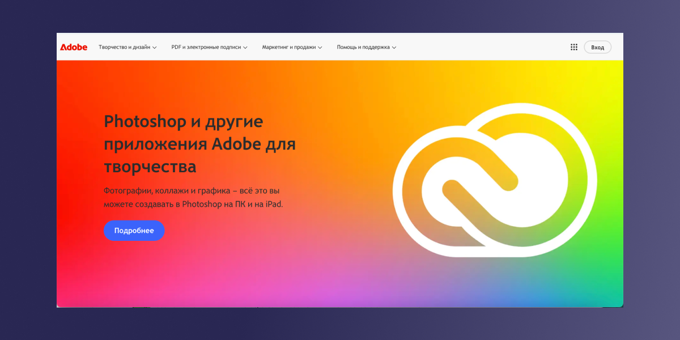This screenshot has height=340, width=680.
Task: Expand chevron beside PDF и электронные подписи
Action: tap(245, 48)
